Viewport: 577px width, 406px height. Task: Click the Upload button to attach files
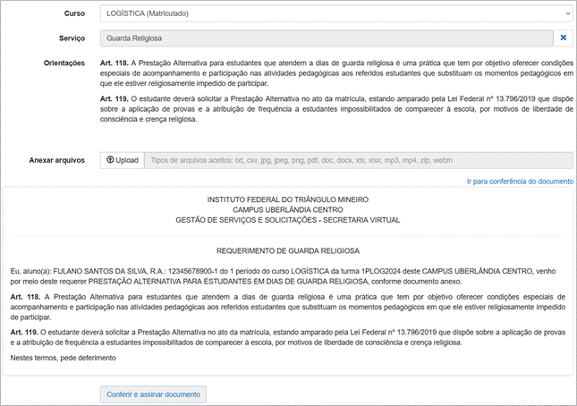click(x=123, y=160)
